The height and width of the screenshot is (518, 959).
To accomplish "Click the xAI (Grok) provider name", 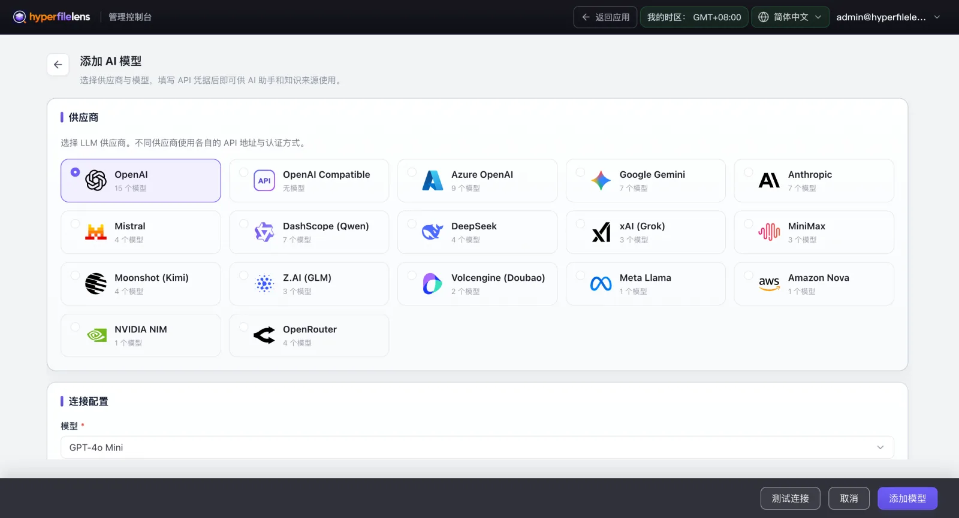I will (643, 226).
